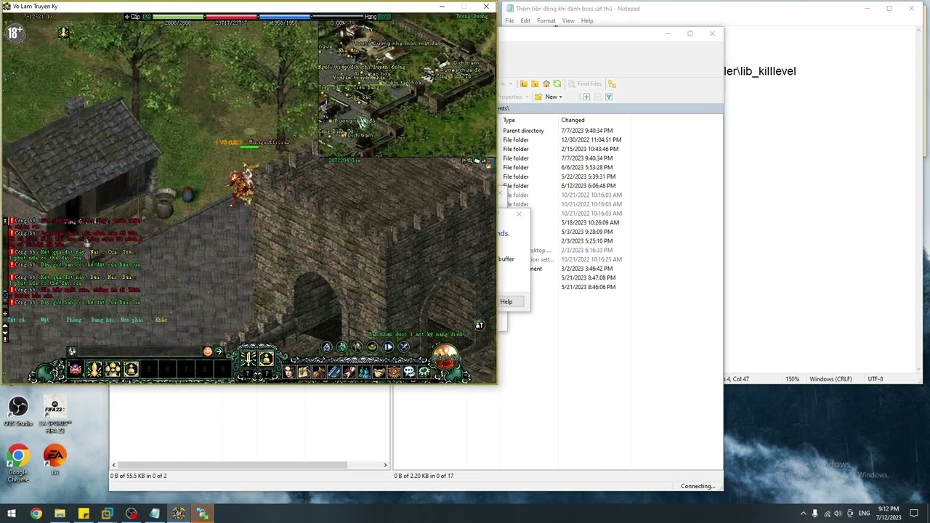930x523 pixels.
Task: Click the Changed column header in WinSCP
Action: (573, 120)
